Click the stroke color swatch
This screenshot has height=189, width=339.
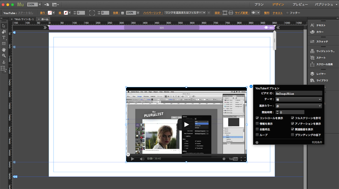pyautogui.click(x=66, y=13)
